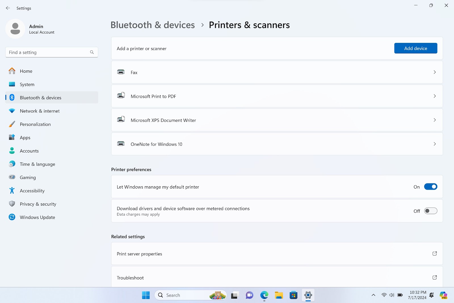Viewport: 454px width, 303px height.
Task: Click the Time & language globe icon
Action: (x=12, y=164)
